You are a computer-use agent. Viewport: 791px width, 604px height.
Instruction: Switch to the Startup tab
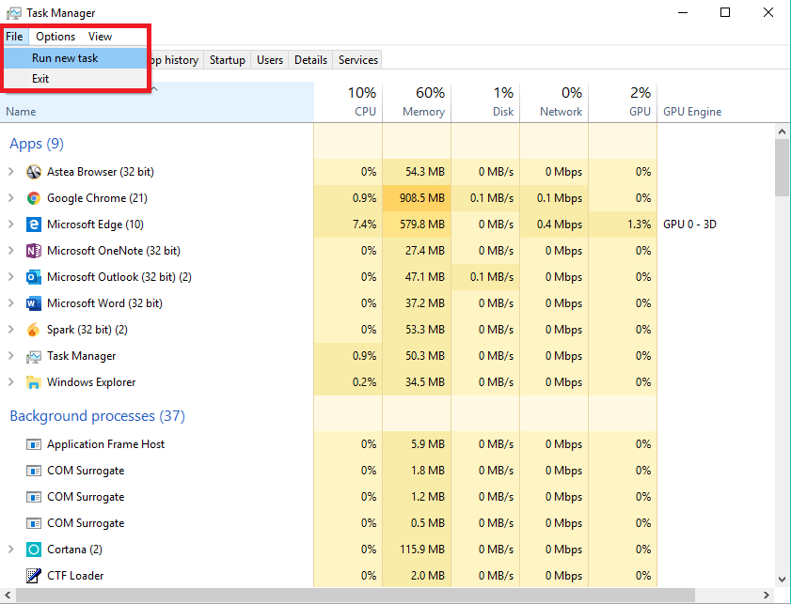[x=228, y=60]
